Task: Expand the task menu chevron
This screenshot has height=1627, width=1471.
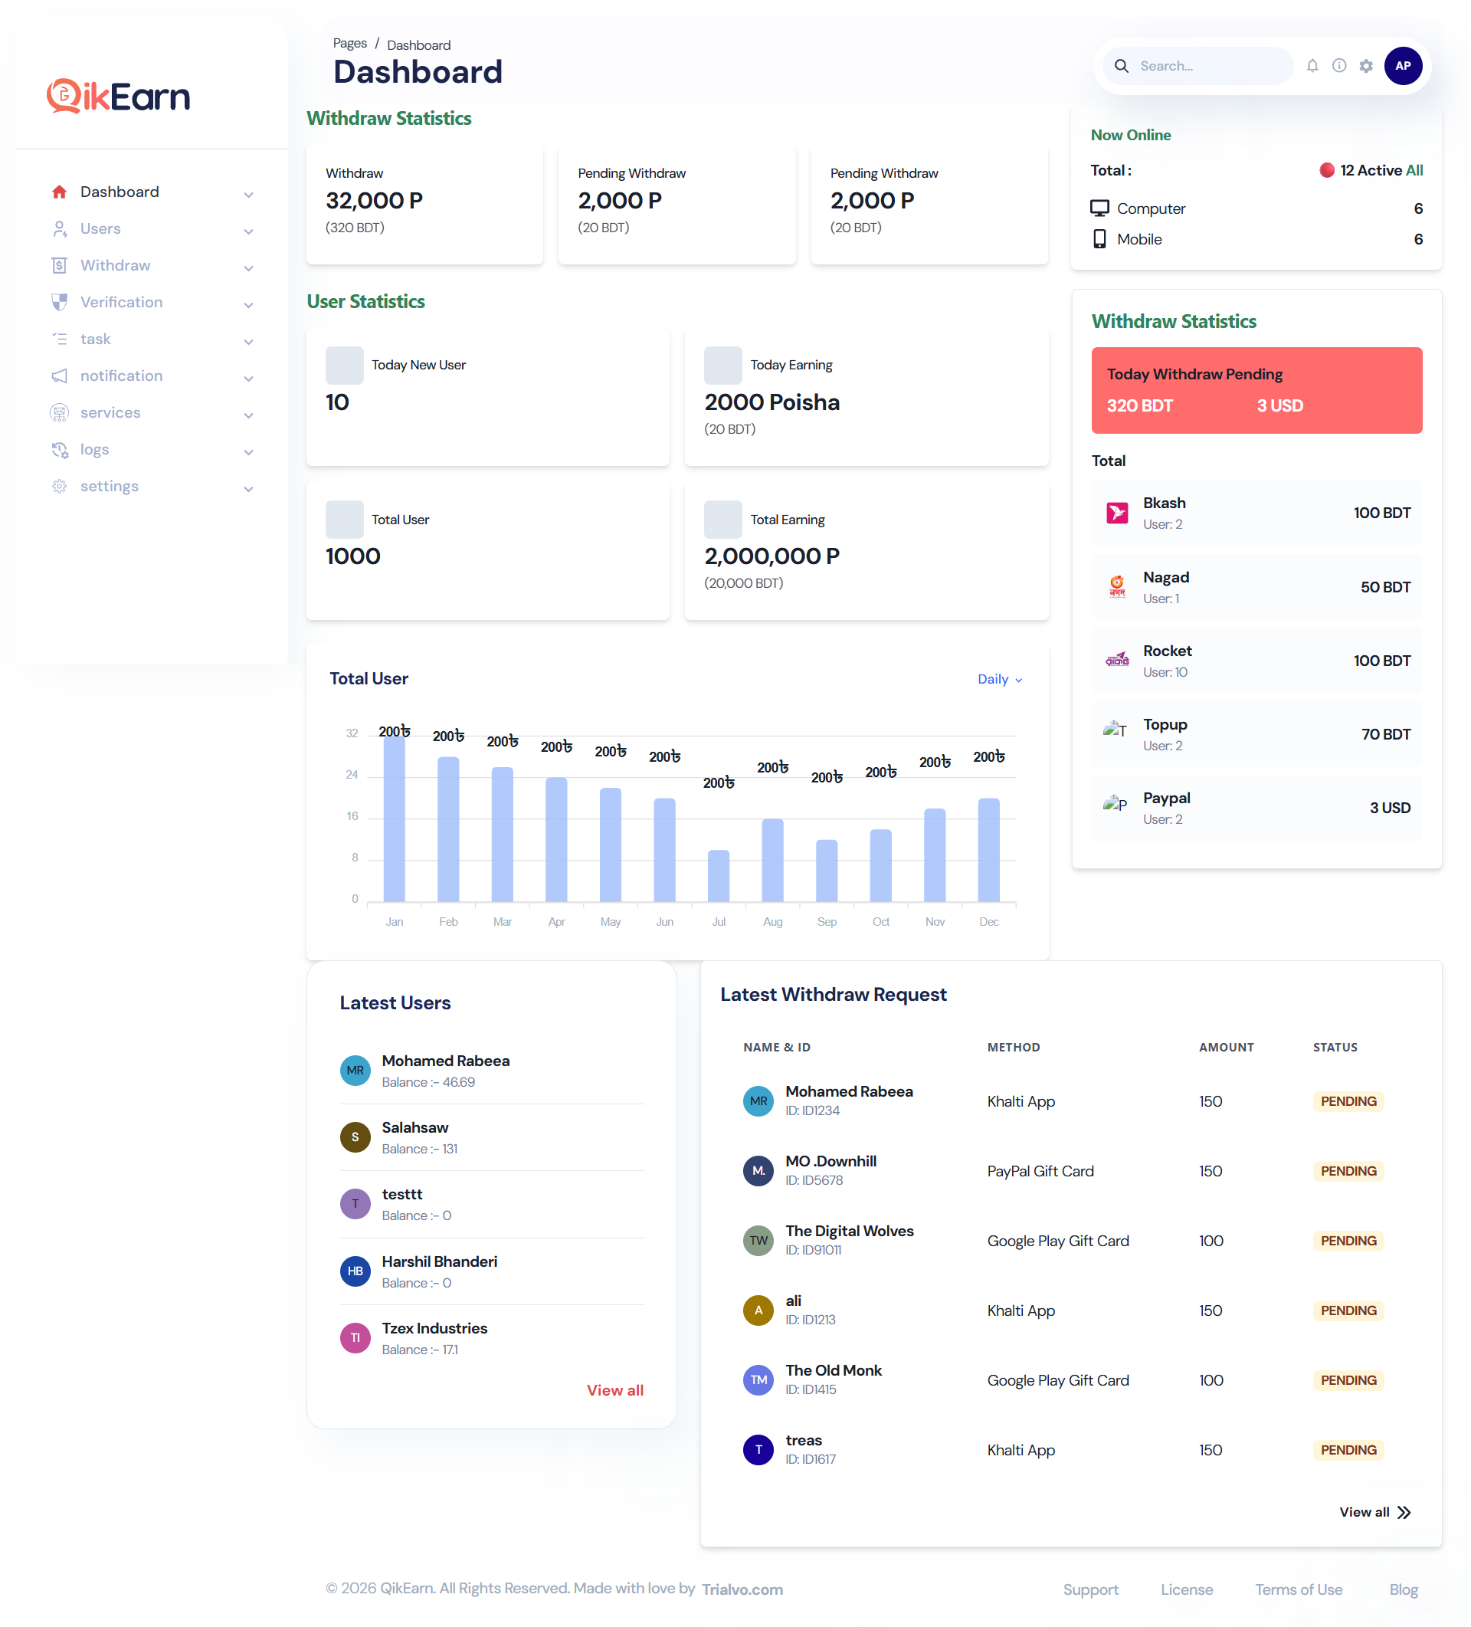Action: pos(248,343)
